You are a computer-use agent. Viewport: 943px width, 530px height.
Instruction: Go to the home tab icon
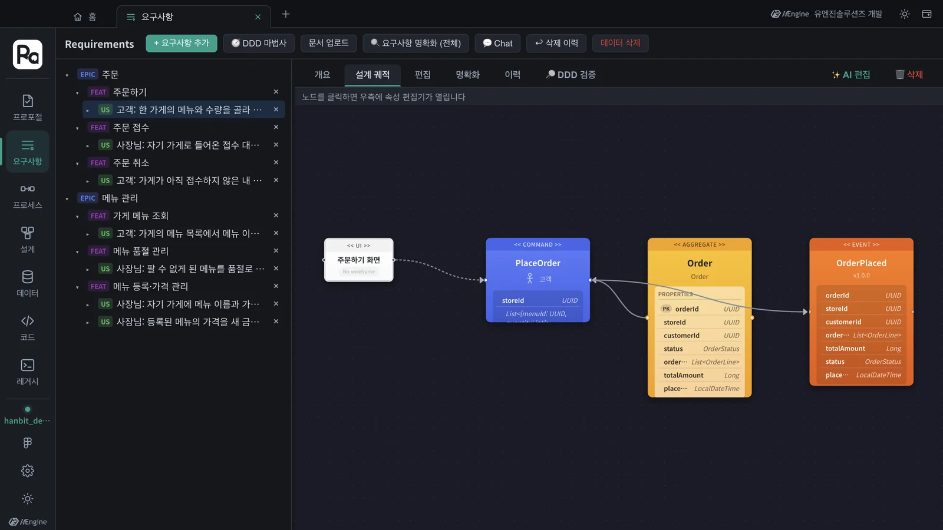(x=78, y=17)
